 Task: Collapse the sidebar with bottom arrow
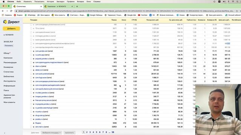(5, 133)
